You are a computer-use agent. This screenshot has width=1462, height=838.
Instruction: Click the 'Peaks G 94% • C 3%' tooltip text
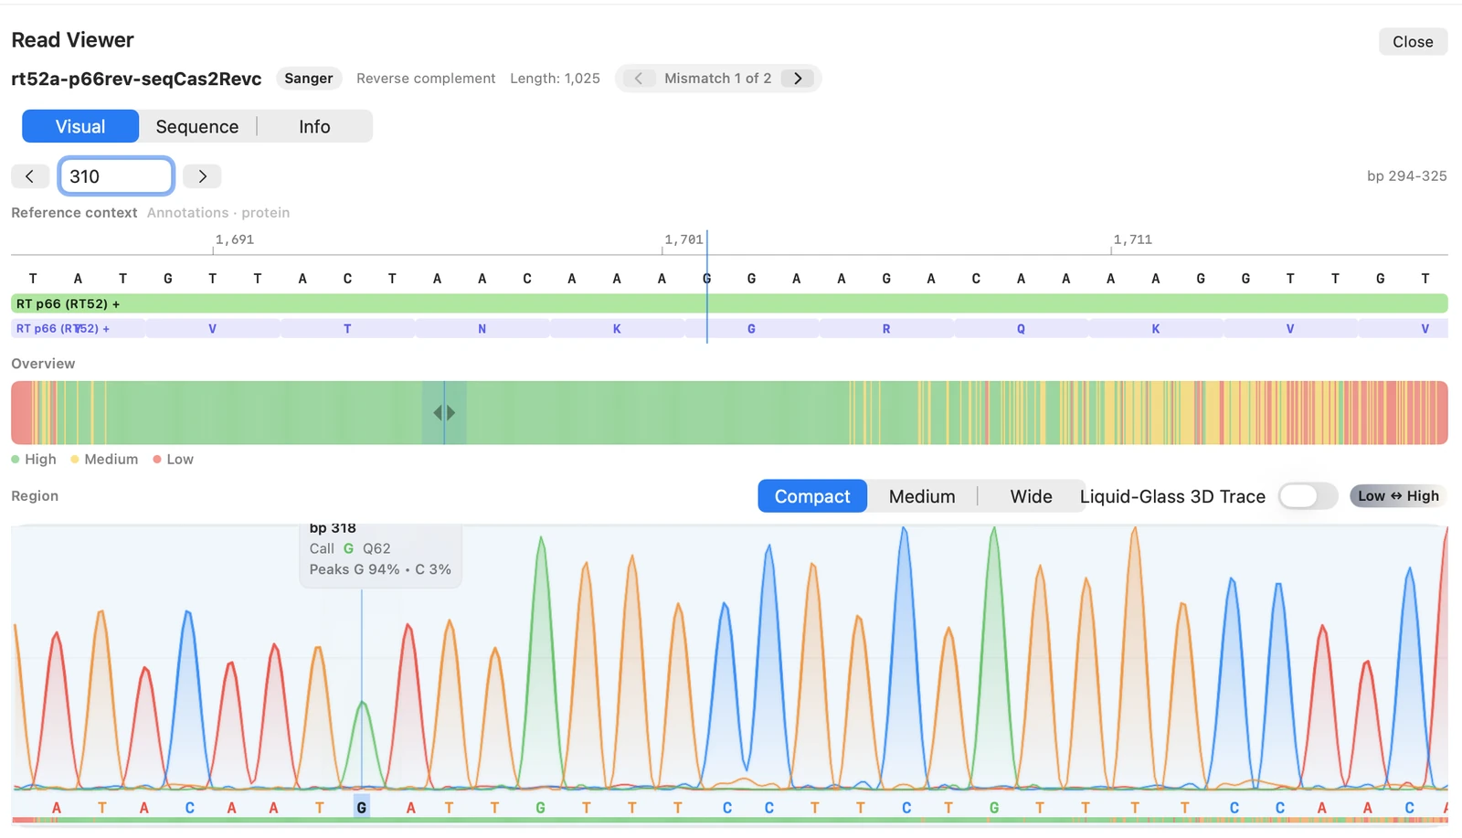pyautogui.click(x=380, y=569)
